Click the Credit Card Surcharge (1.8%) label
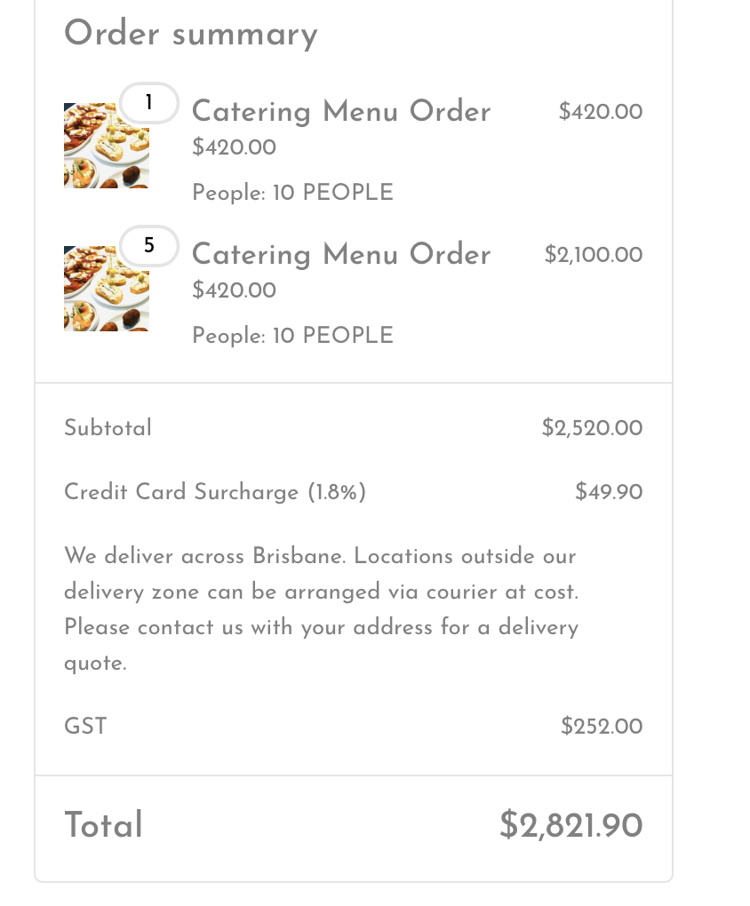This screenshot has height=906, width=750. pyautogui.click(x=215, y=492)
